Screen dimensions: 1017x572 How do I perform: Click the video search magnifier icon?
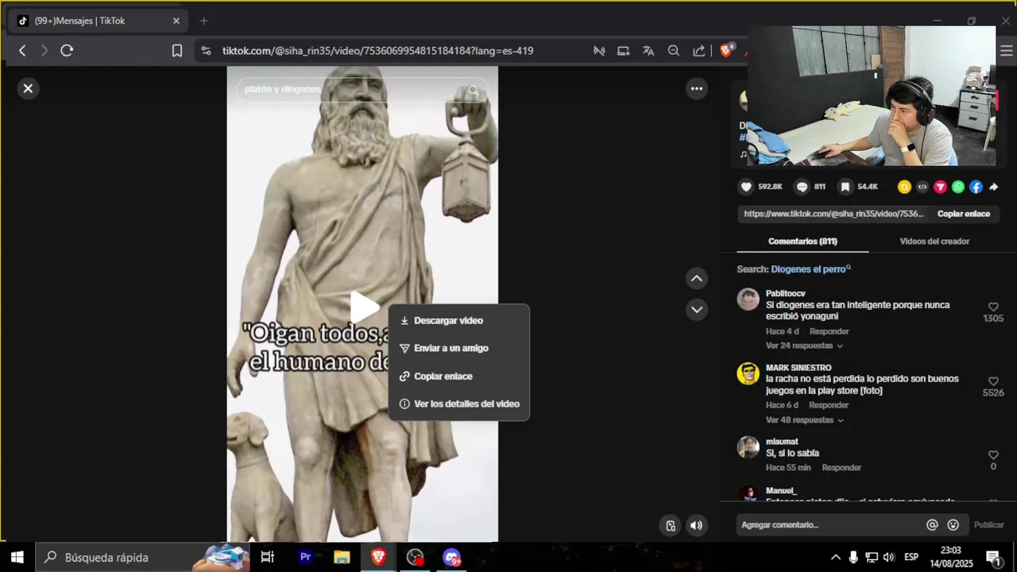[x=474, y=90]
